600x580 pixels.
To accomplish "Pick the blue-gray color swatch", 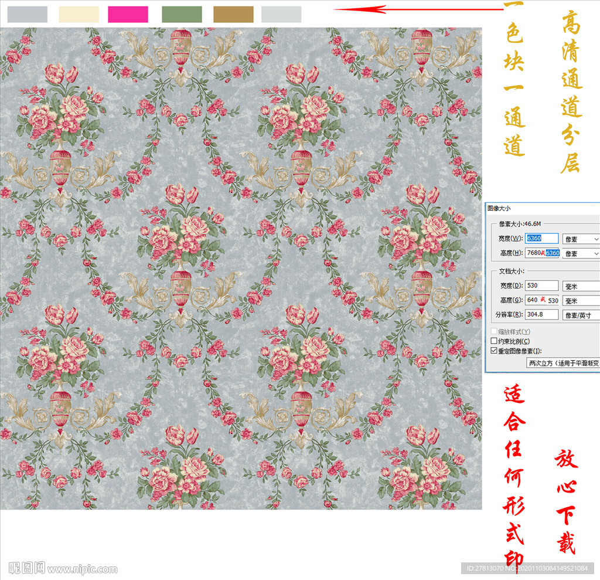I will (x=27, y=15).
